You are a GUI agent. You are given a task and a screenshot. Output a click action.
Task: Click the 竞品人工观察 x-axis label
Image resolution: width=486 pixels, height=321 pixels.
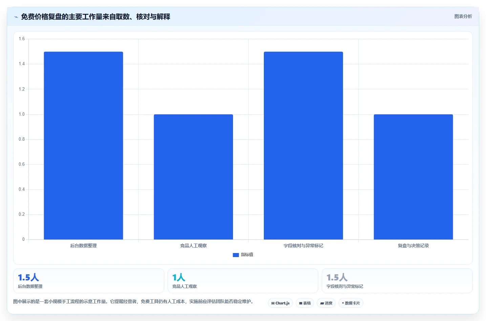point(193,246)
